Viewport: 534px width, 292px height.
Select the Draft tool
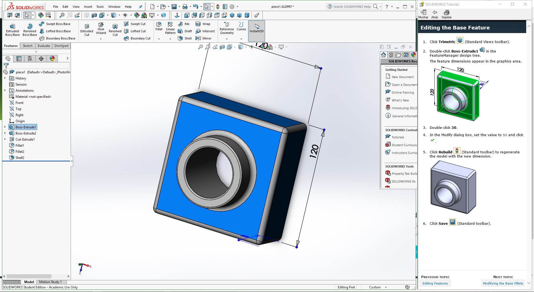pos(185,31)
